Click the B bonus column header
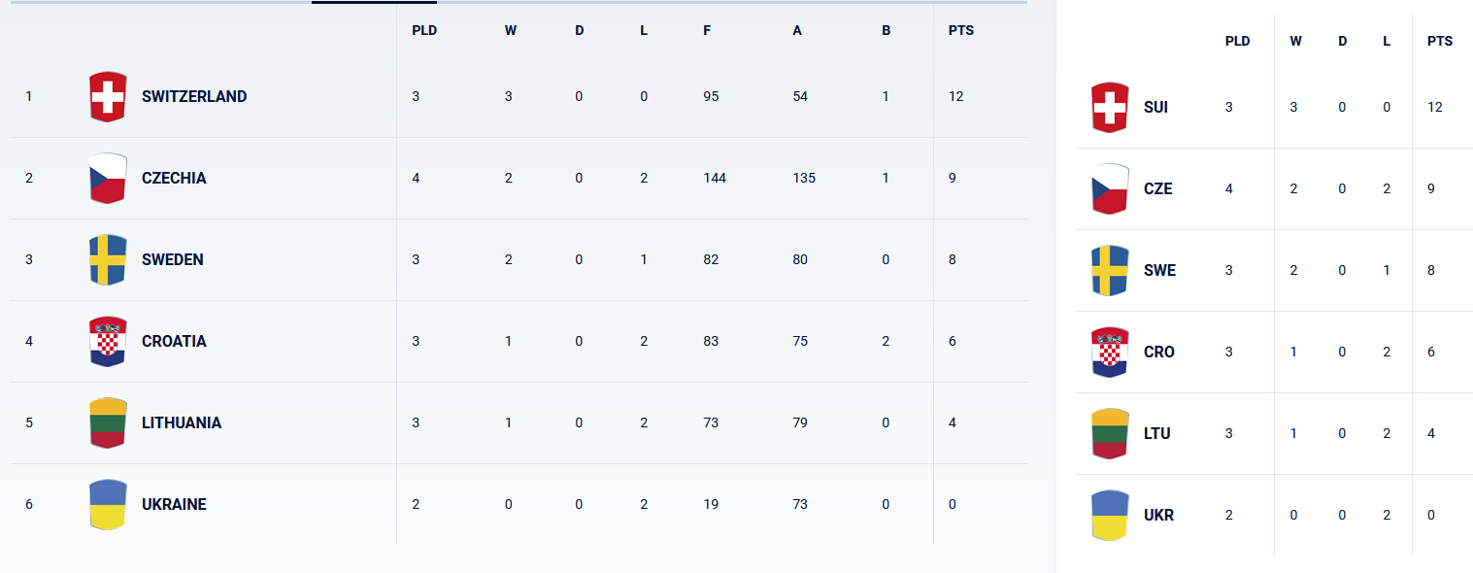Image resolution: width=1473 pixels, height=573 pixels. click(886, 31)
